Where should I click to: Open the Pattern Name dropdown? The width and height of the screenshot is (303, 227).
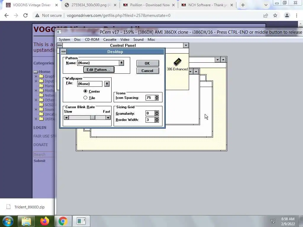tap(121, 63)
